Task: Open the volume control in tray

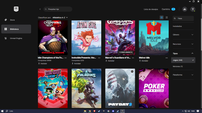Action: pos(189,111)
